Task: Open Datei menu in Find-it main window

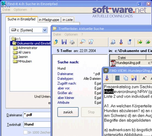Action: 6,10
